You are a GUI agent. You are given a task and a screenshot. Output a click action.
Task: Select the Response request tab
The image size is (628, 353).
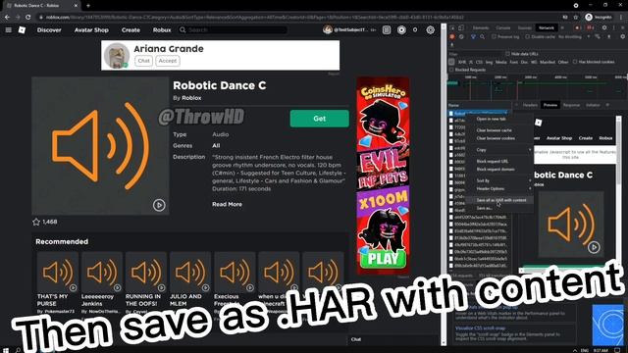tap(571, 105)
